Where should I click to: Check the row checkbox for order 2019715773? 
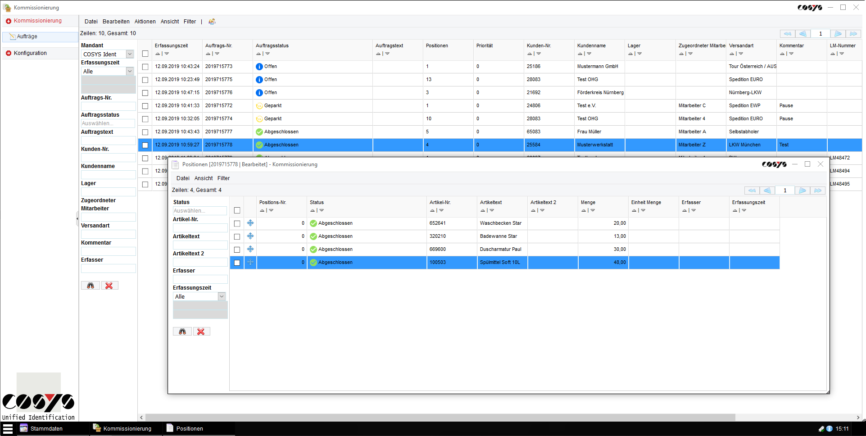(x=145, y=66)
